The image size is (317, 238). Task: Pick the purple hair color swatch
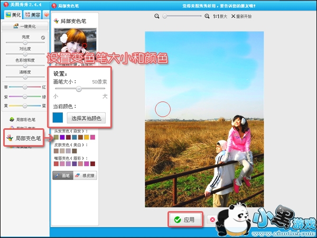tap(62, 137)
